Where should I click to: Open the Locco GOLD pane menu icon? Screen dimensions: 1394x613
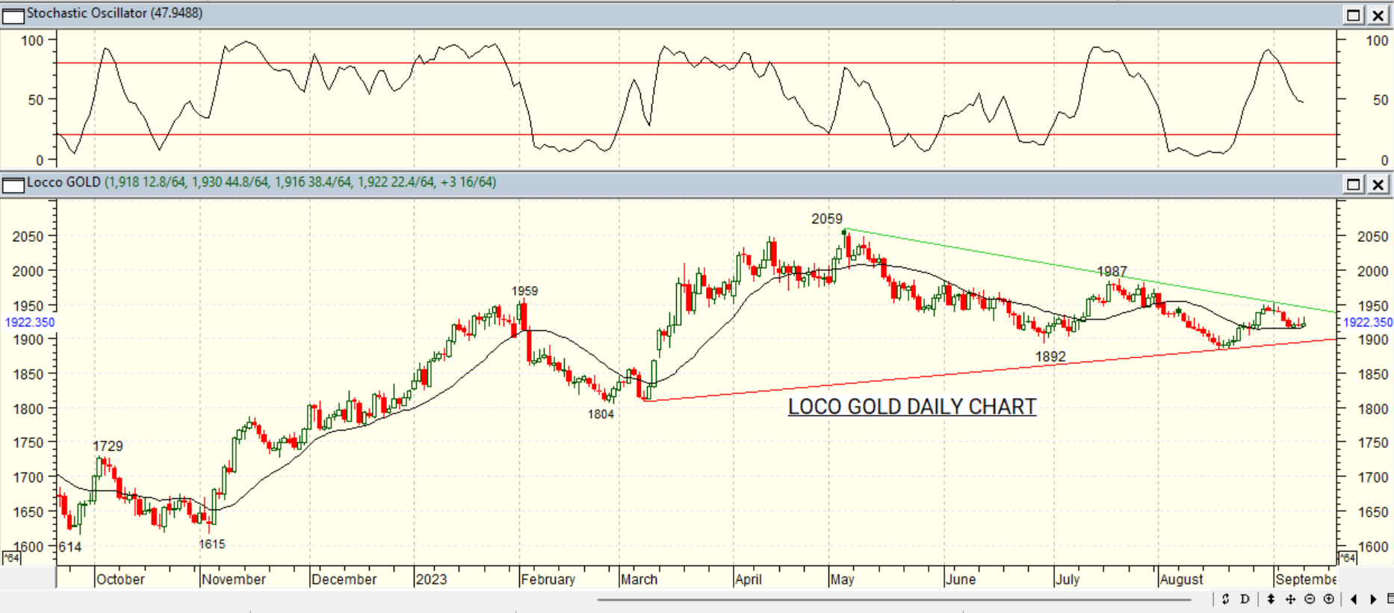(x=13, y=184)
